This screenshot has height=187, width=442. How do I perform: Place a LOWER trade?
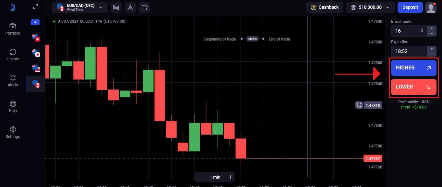point(414,87)
